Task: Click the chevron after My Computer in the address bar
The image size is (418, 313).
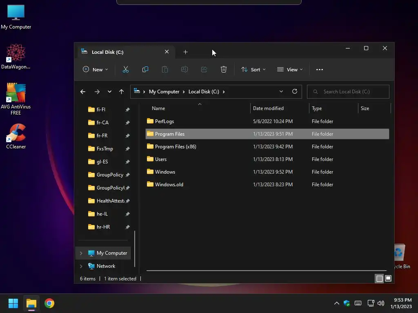Action: (184, 92)
